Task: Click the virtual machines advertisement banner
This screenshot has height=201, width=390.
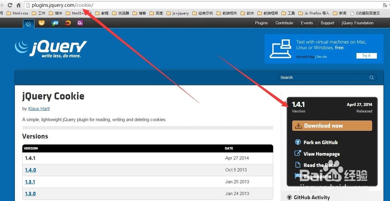Action: tap(324, 49)
